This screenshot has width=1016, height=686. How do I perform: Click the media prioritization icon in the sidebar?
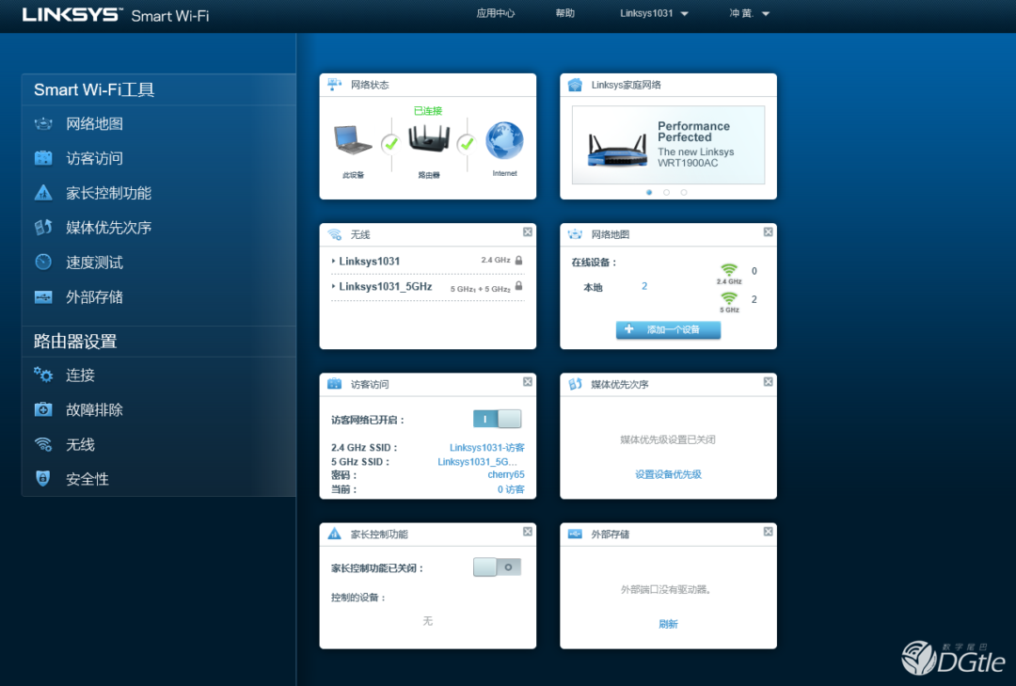(x=43, y=227)
